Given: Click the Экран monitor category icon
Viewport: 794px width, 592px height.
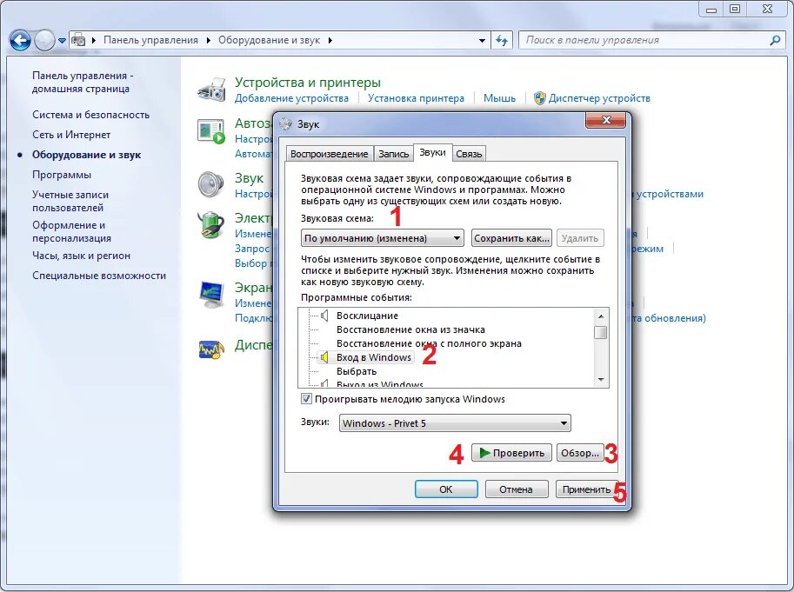Looking at the screenshot, I should pyautogui.click(x=211, y=295).
